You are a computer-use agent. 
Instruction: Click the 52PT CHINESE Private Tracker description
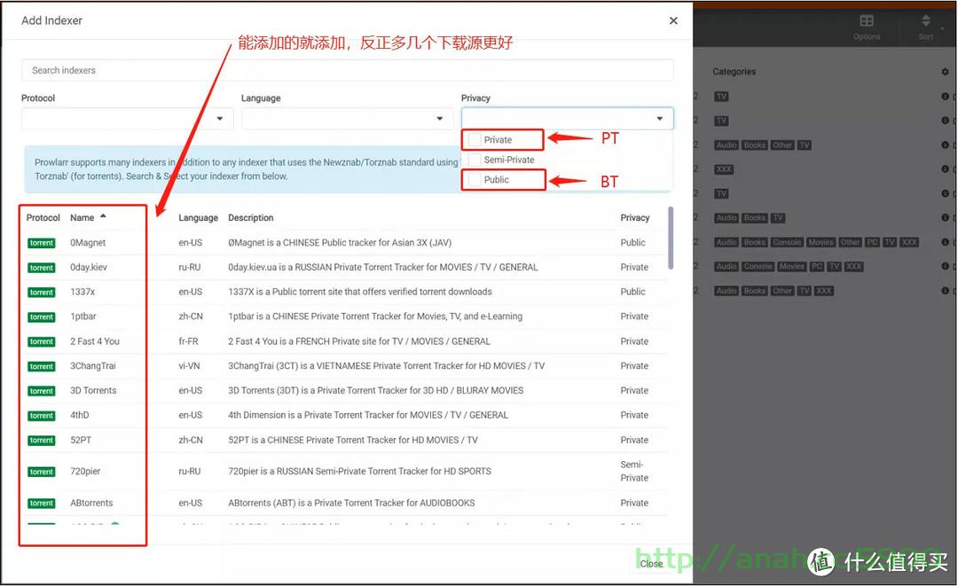click(x=352, y=440)
